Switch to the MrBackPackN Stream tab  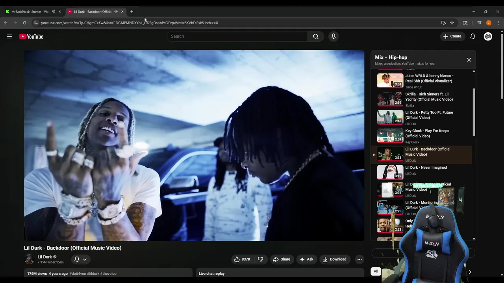[x=30, y=11]
